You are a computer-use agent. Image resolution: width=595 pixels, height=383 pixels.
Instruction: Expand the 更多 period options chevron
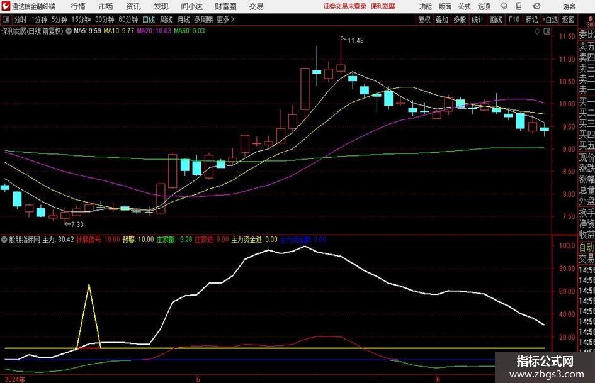[x=232, y=19]
